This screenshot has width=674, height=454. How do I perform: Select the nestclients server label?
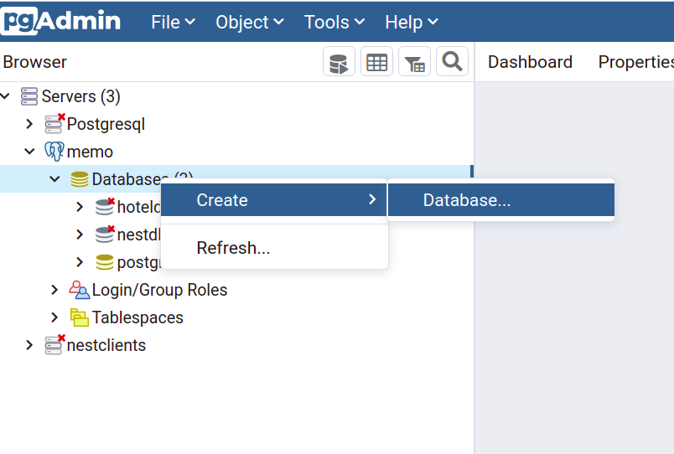click(x=106, y=345)
